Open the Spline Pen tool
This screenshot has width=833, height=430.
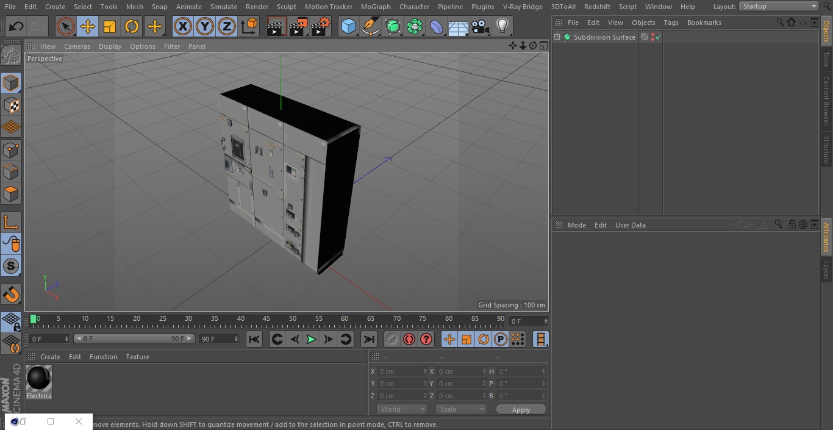[371, 26]
